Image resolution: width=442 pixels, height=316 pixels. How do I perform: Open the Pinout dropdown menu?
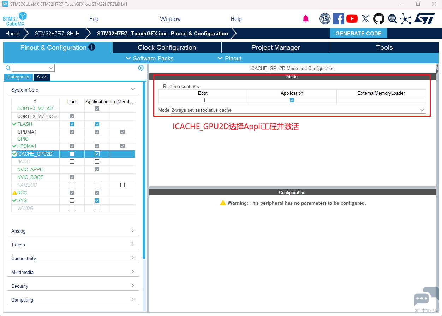pos(229,58)
